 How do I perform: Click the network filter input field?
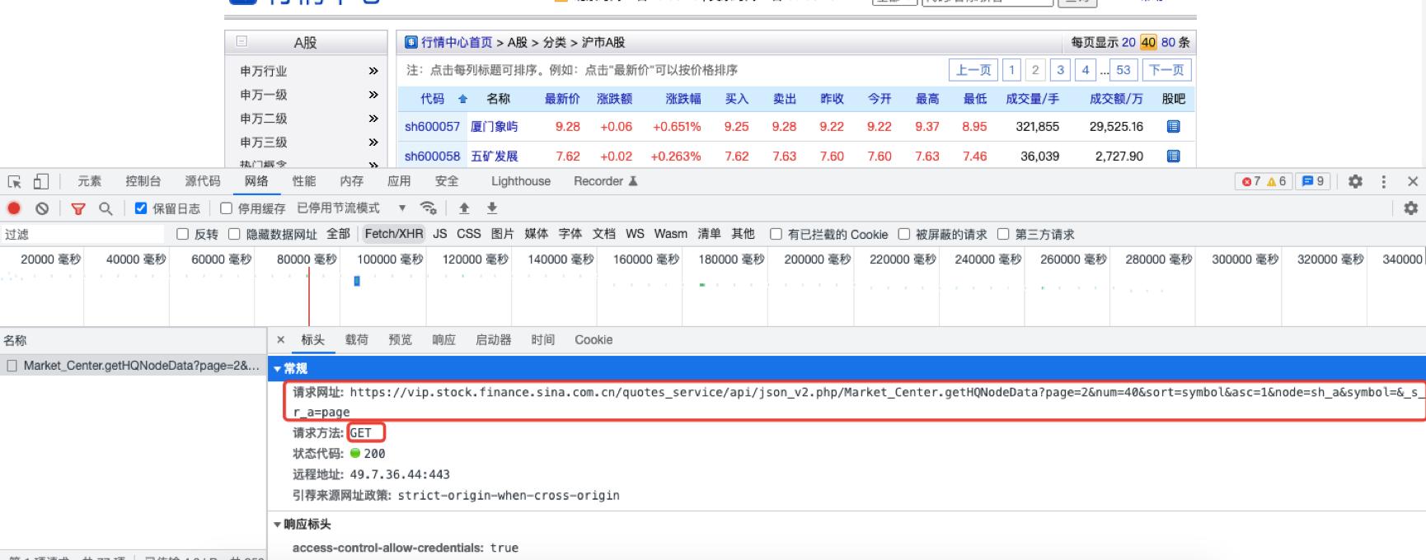pos(84,234)
